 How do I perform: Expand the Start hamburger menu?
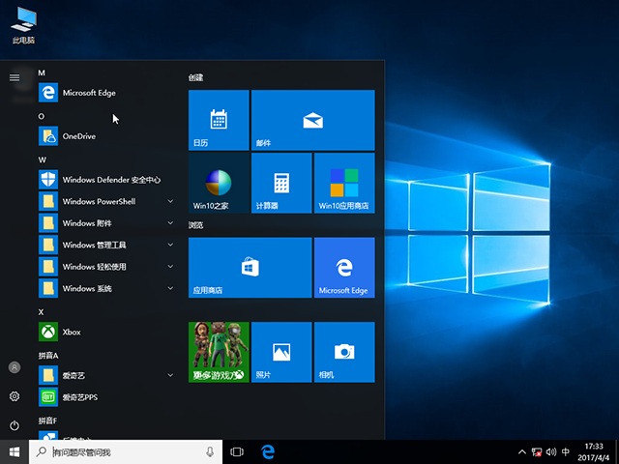[x=15, y=77]
